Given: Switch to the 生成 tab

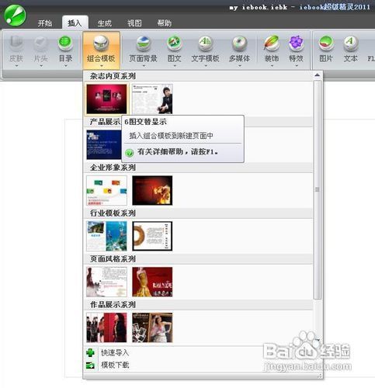Looking at the screenshot, I should pyautogui.click(x=105, y=23).
